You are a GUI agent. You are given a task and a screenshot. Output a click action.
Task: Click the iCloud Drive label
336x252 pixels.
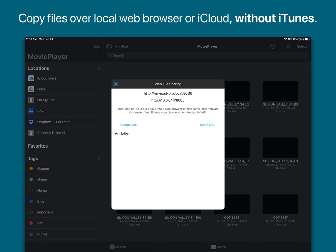47,78
